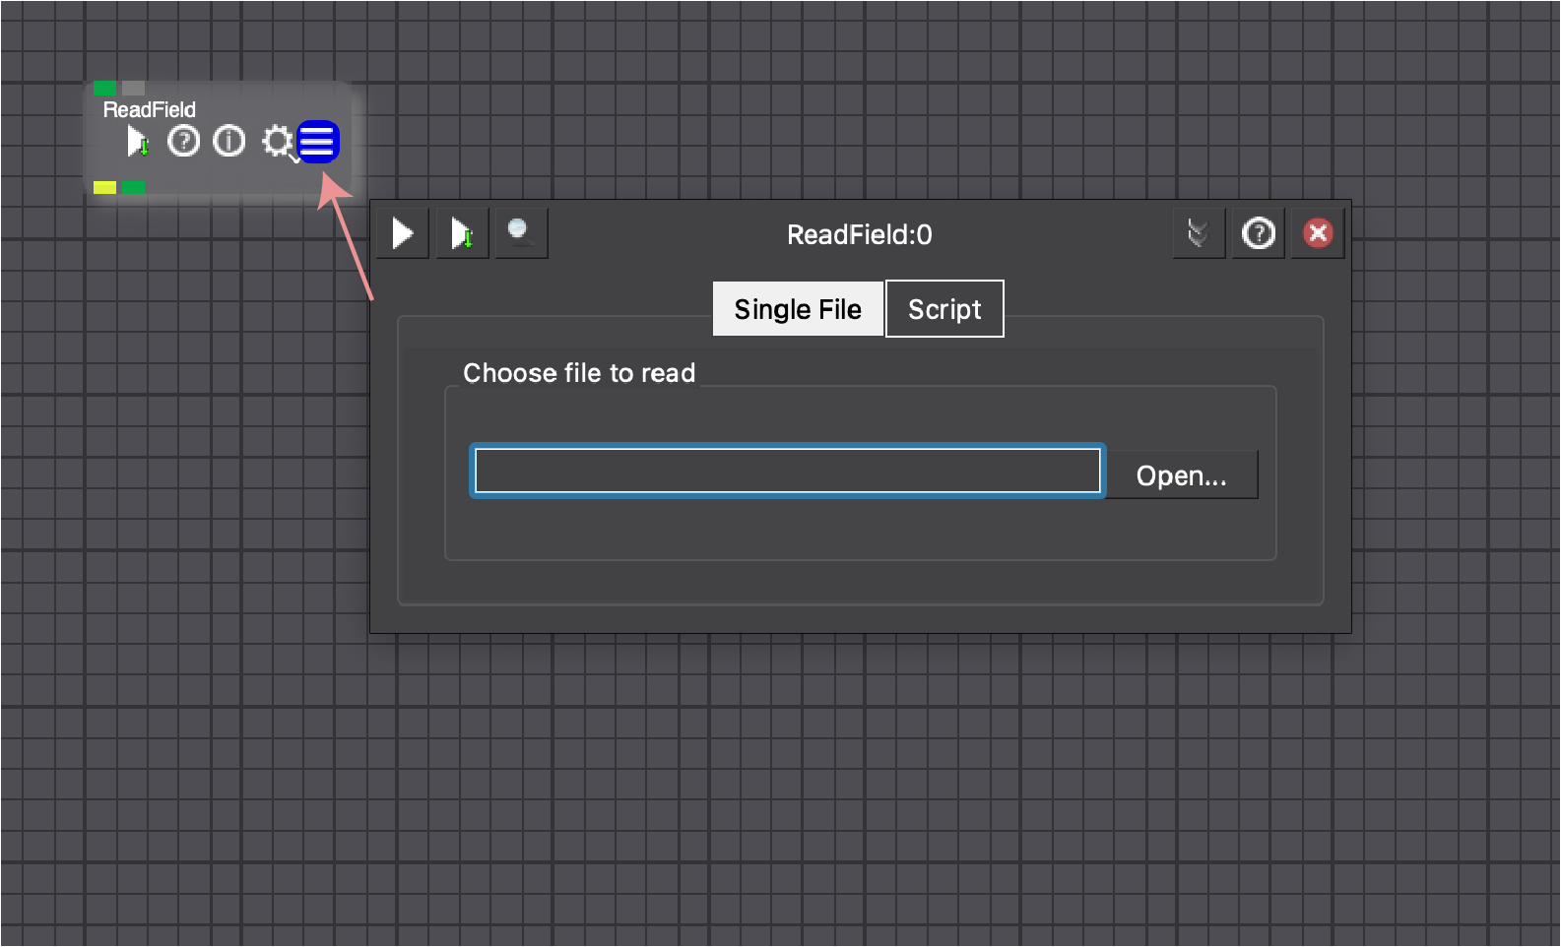Click the Open... button
1561x947 pixels.
tap(1182, 475)
